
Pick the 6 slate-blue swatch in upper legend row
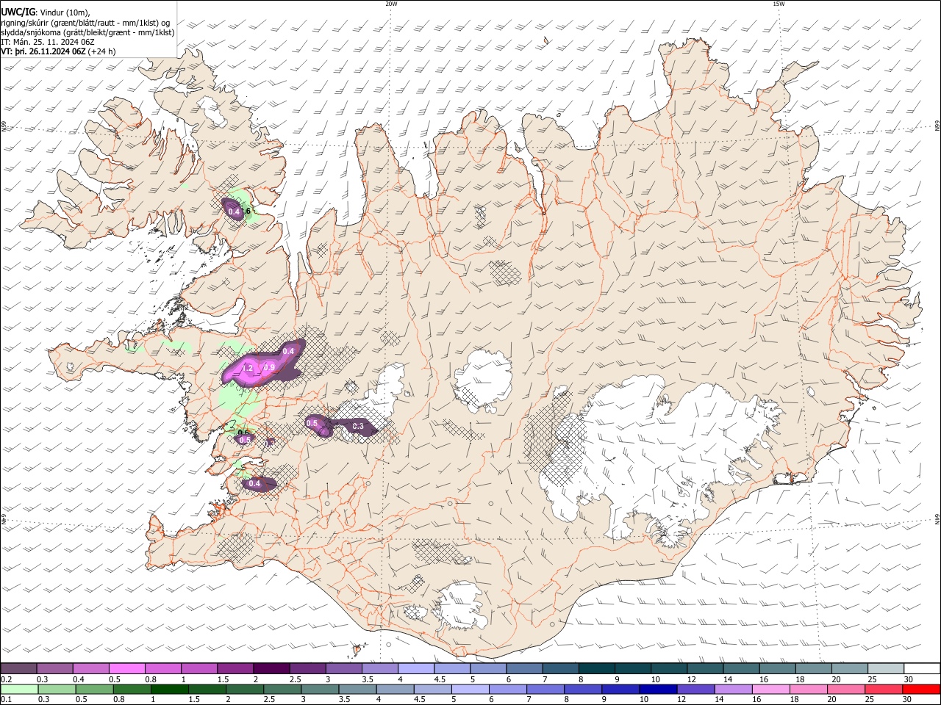524,668
